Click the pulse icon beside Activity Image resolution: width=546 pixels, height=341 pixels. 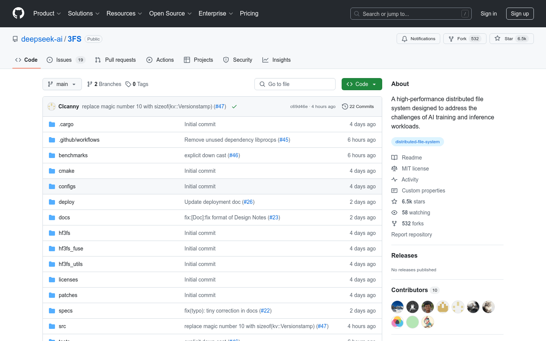click(394, 180)
